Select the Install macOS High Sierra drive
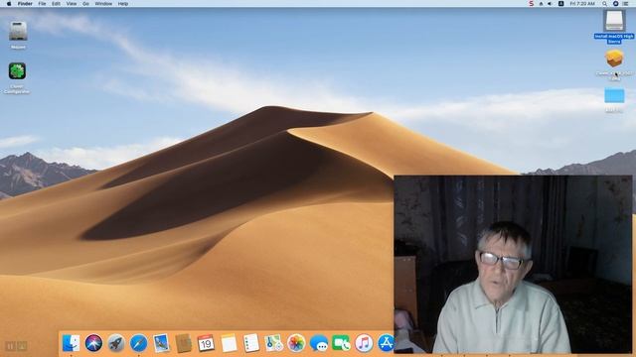The image size is (636, 357). (x=614, y=21)
